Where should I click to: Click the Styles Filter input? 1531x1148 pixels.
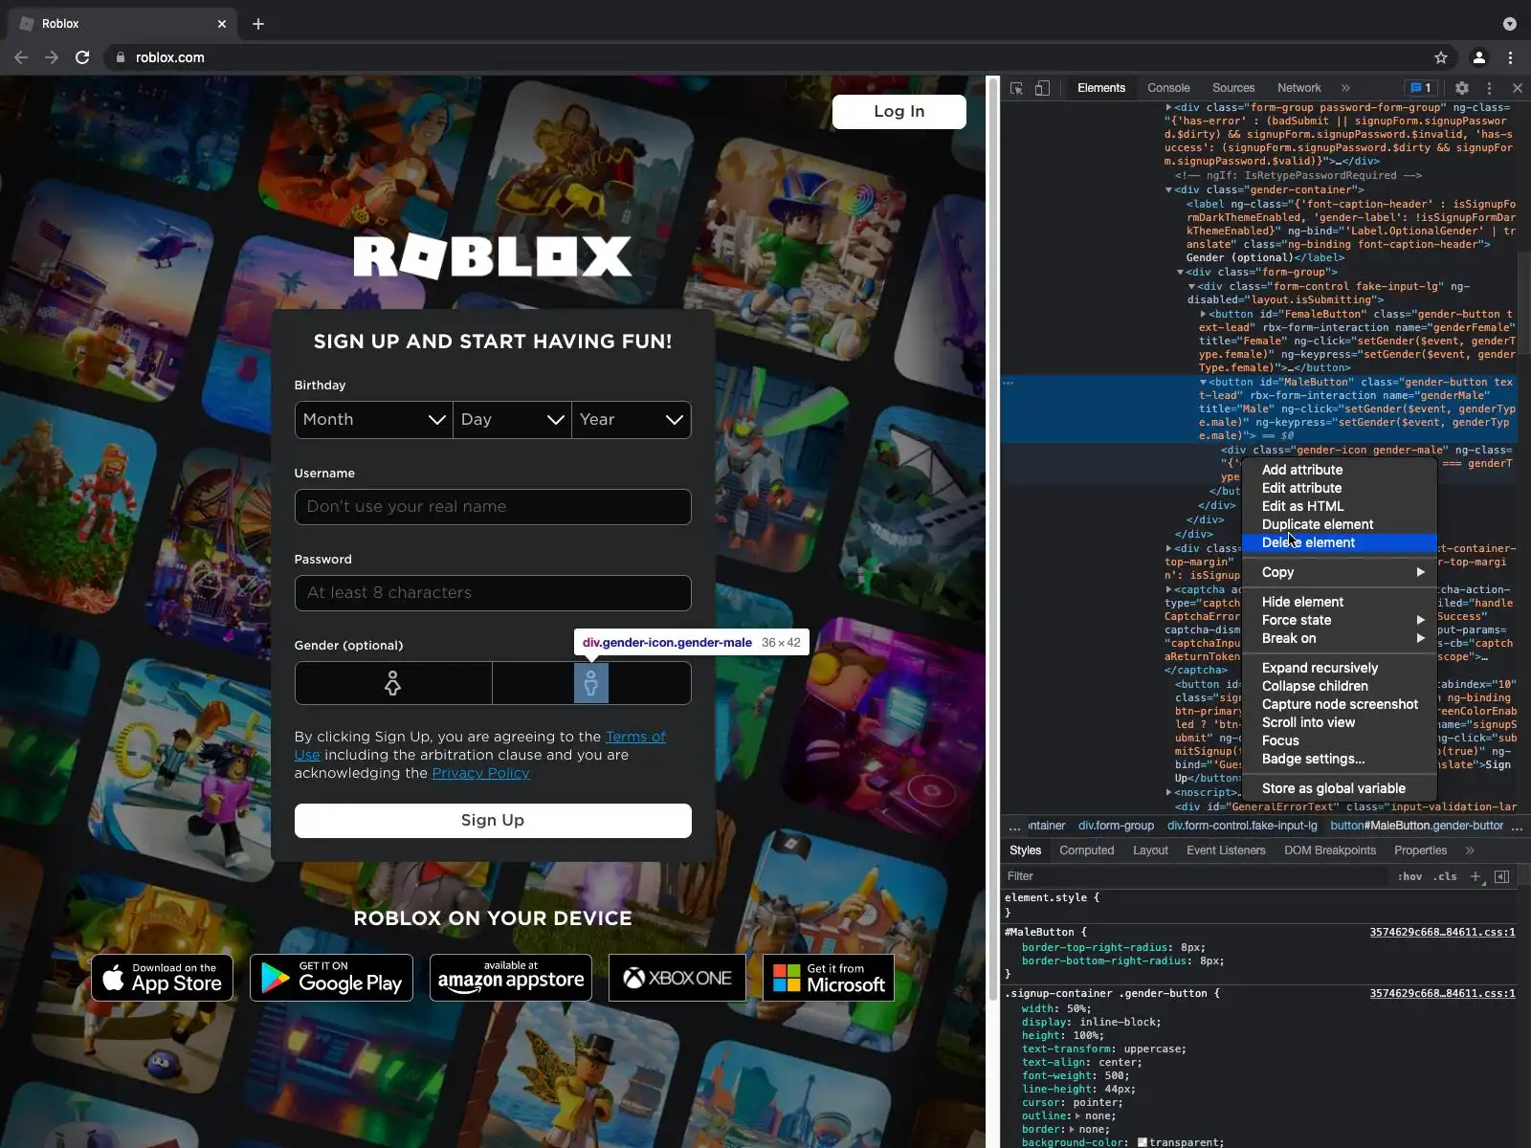tap(1194, 876)
